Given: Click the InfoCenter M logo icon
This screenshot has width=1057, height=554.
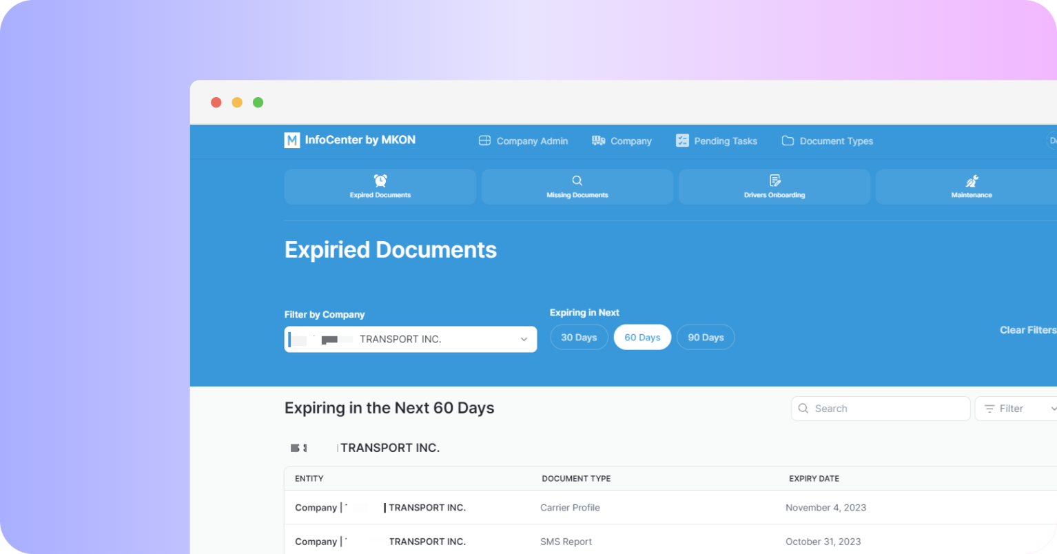Looking at the screenshot, I should (292, 141).
